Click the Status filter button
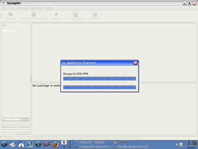 click(23, 125)
